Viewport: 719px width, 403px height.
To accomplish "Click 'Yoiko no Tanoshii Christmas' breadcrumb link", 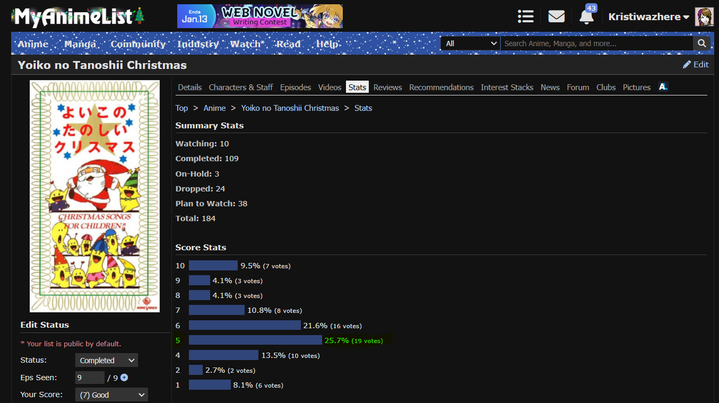I will coord(290,108).
